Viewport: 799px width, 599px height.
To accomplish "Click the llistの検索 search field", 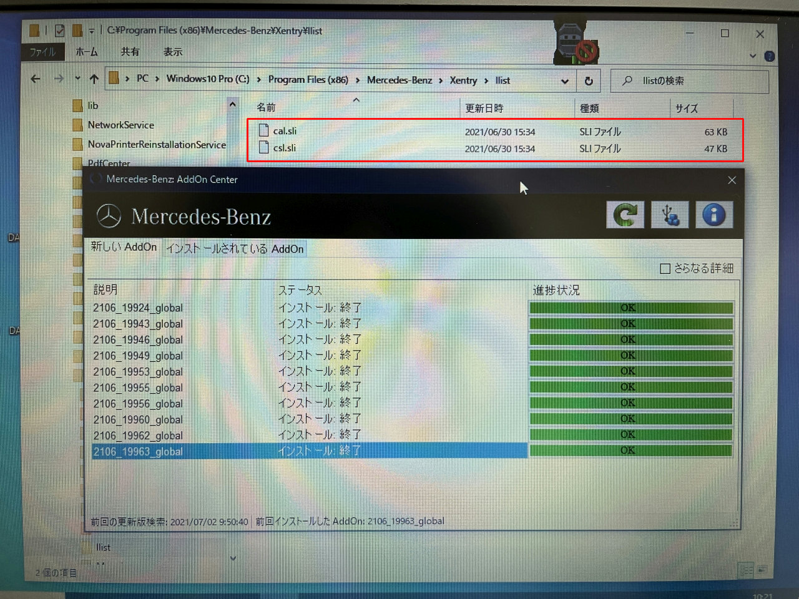I will [x=690, y=81].
